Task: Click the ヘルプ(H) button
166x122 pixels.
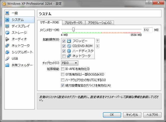Action: click(x=152, y=115)
